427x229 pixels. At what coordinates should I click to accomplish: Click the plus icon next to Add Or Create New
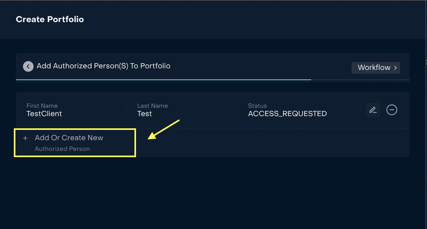pos(25,138)
